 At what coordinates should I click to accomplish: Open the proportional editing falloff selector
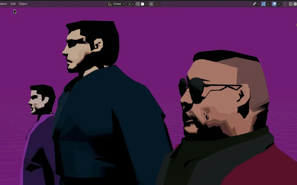click(158, 4)
